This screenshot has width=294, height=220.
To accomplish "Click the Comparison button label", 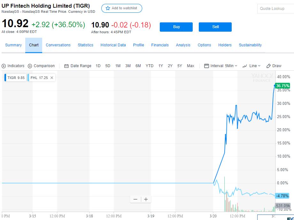I will (44, 66).
